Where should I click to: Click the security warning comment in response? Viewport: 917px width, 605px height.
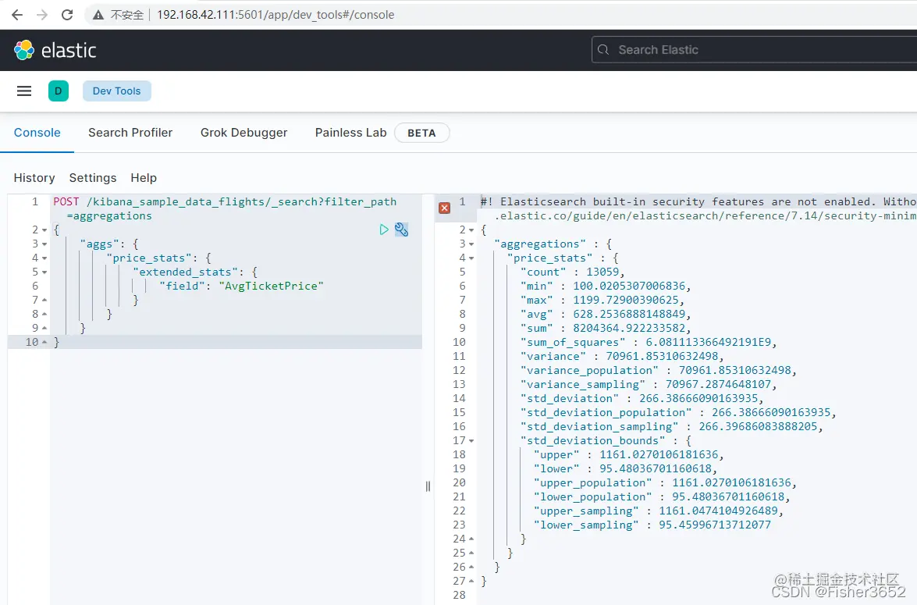point(698,209)
